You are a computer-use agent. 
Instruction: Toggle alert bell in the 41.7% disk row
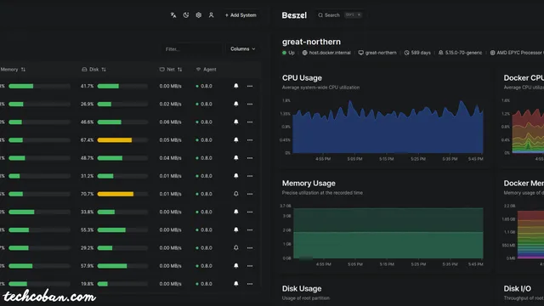(x=236, y=86)
